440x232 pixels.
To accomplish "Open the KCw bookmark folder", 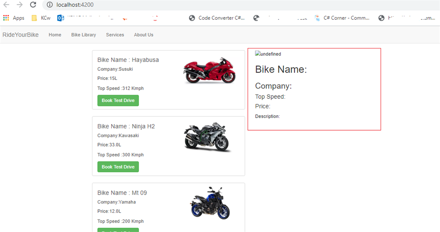I will [41, 18].
